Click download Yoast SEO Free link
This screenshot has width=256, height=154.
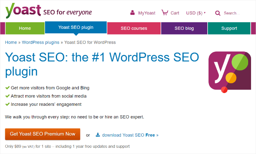(x=130, y=135)
